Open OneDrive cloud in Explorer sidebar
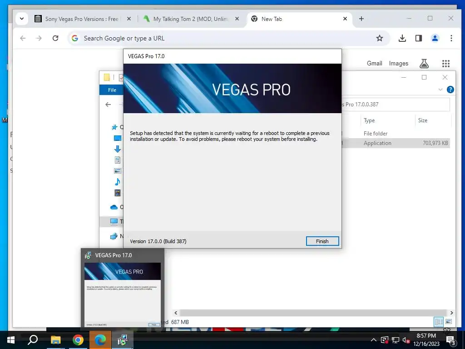The image size is (465, 349). [114, 207]
